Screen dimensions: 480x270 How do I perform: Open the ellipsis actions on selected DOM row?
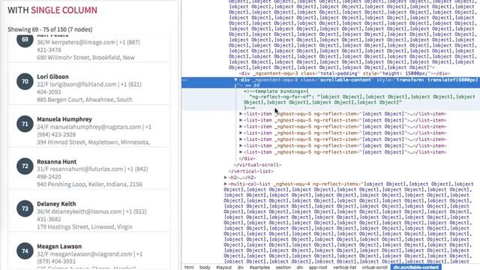185,80
